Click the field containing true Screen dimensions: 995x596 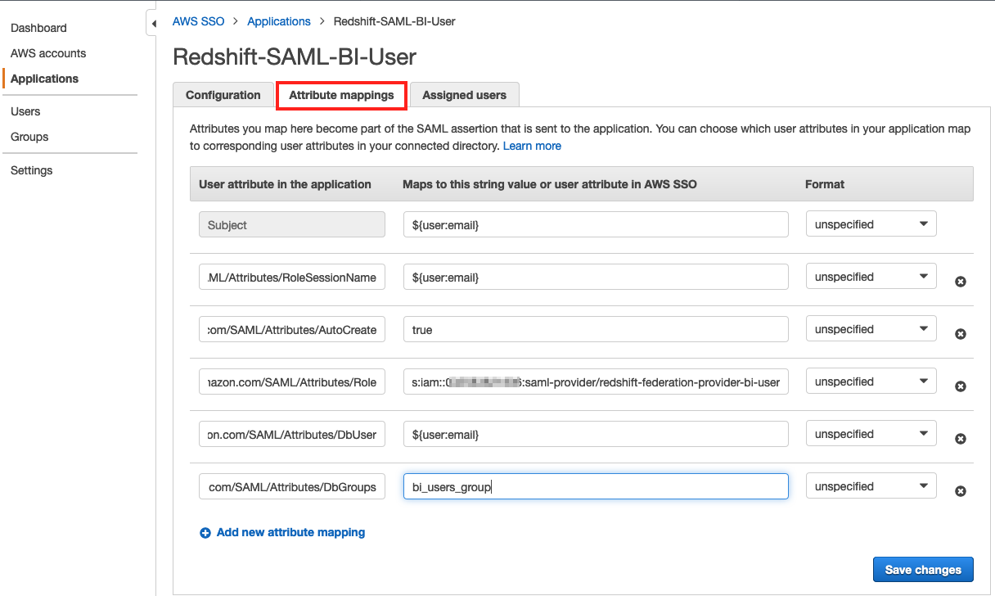click(596, 329)
